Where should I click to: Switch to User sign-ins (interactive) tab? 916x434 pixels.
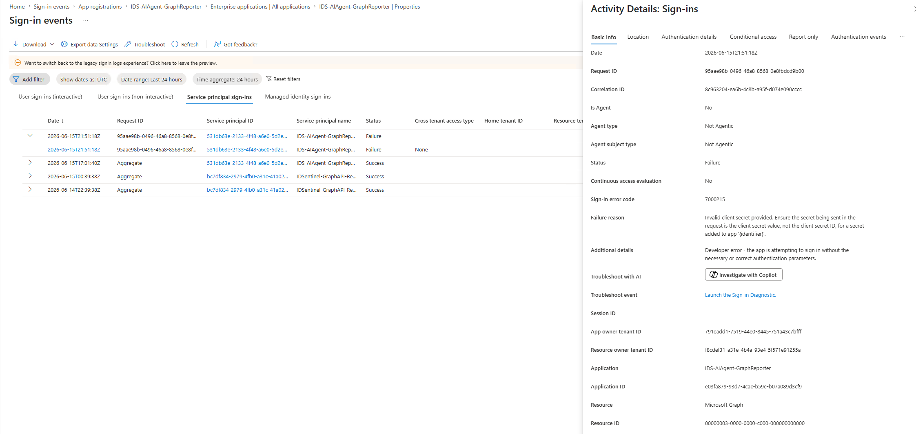(x=50, y=96)
